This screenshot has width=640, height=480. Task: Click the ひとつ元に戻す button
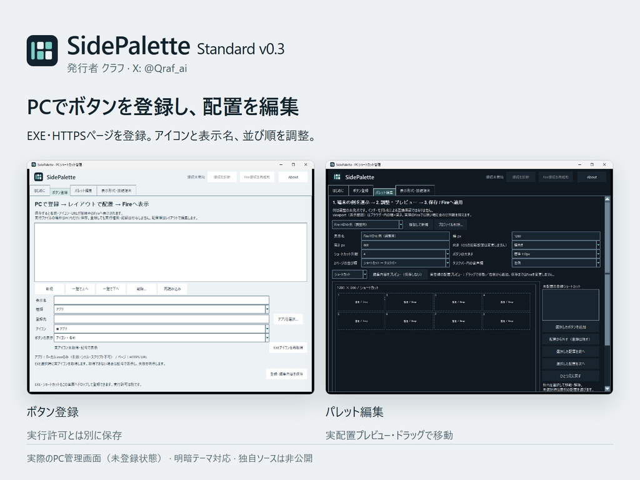(571, 376)
